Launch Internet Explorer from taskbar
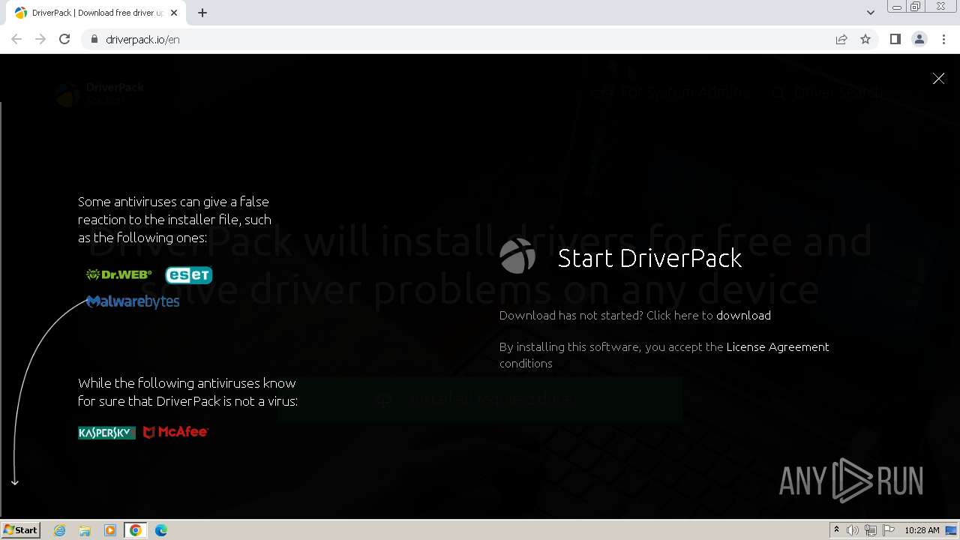 click(x=60, y=530)
